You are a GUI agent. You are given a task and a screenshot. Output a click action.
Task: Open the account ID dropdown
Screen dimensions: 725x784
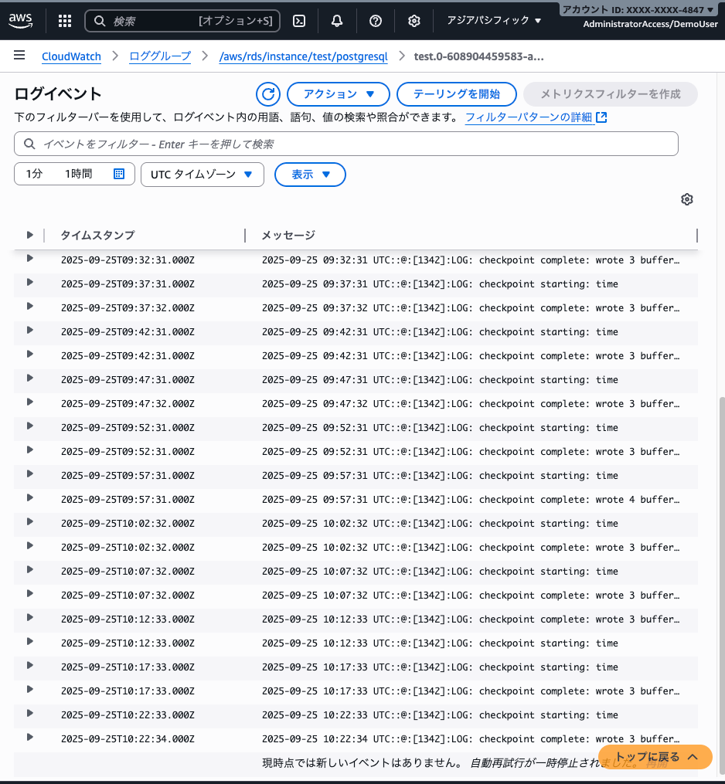point(638,9)
